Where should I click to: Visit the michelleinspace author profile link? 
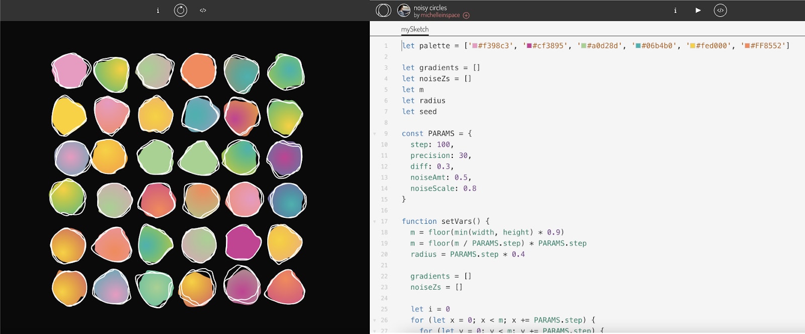point(440,15)
